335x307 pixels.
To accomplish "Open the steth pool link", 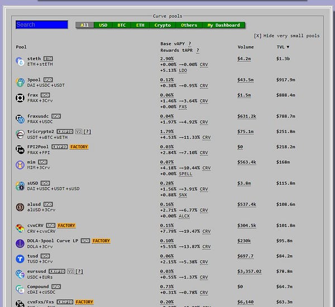I will 34,59.
